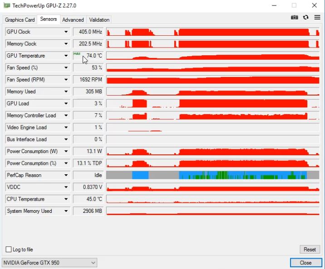Click the 0.8370 V VDDC value

(x=88, y=187)
